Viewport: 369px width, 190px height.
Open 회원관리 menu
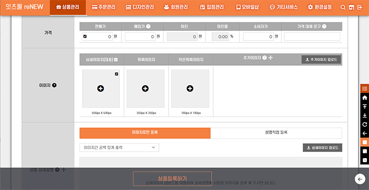click(x=176, y=7)
